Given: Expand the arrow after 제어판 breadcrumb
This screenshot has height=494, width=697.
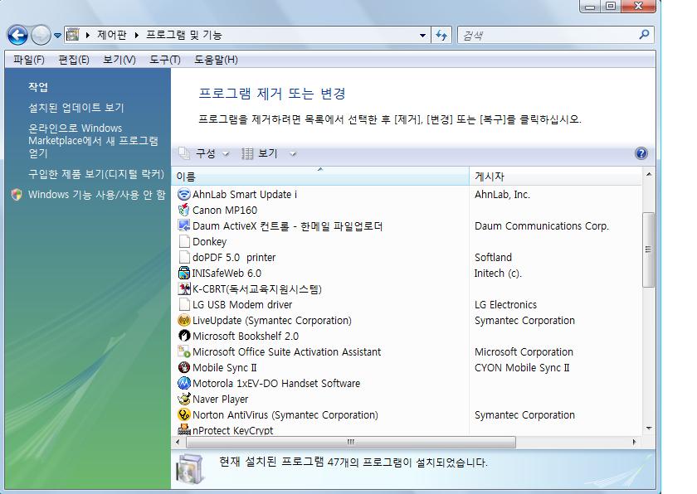Looking at the screenshot, I should pyautogui.click(x=136, y=35).
